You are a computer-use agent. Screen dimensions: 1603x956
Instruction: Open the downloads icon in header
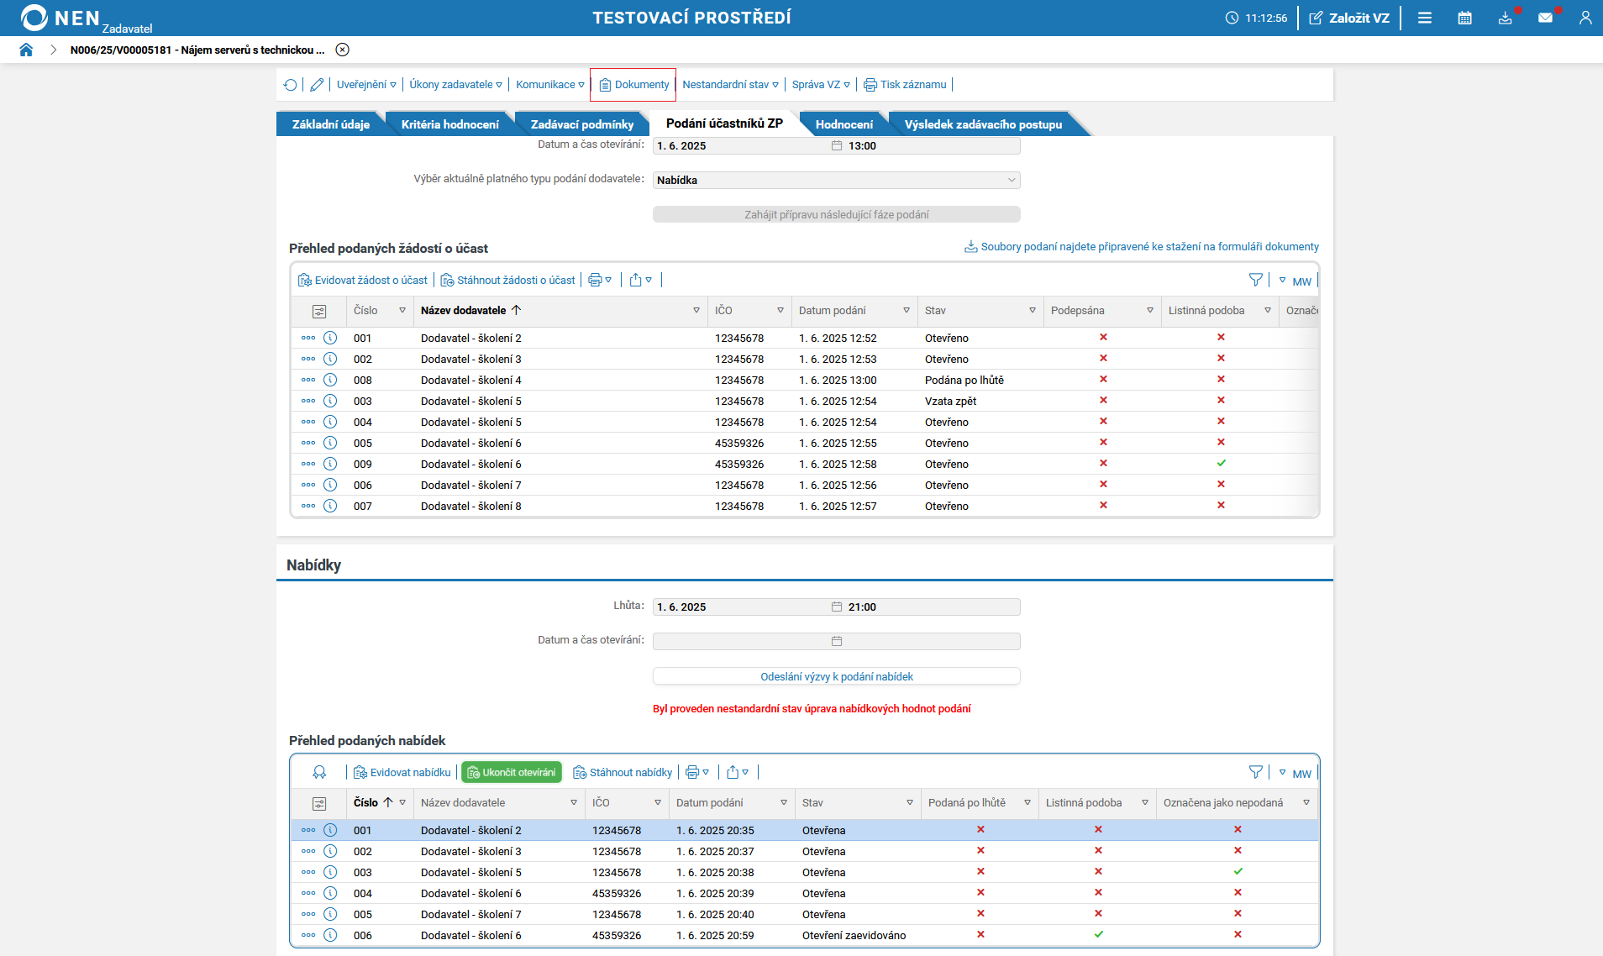(1505, 18)
